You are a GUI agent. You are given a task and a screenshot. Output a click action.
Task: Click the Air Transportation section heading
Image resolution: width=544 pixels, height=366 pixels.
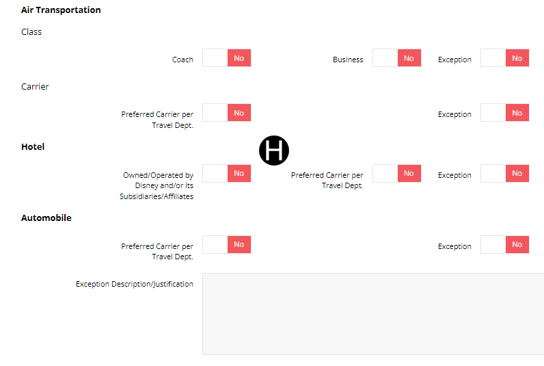coord(61,10)
